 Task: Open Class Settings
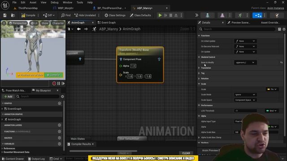point(115,15)
